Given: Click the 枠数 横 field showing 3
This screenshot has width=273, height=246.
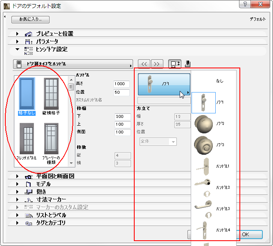Looking at the screenshot, I should click(122, 163).
